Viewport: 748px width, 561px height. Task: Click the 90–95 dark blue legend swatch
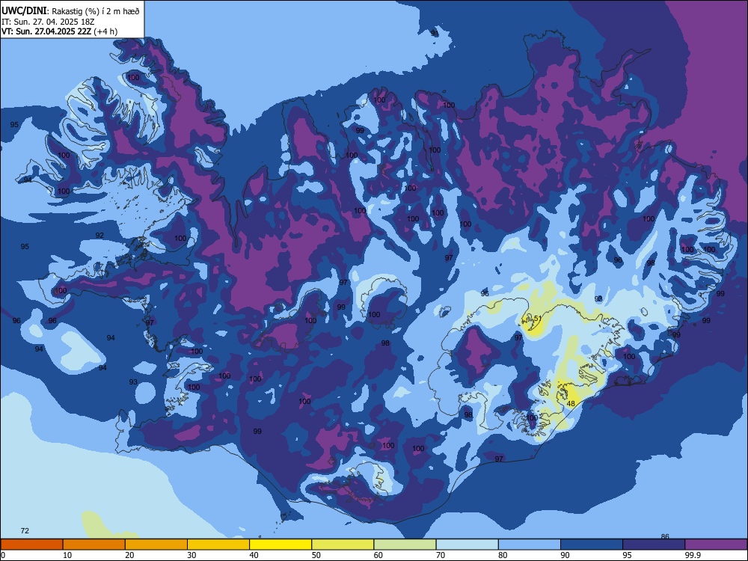[x=592, y=545]
